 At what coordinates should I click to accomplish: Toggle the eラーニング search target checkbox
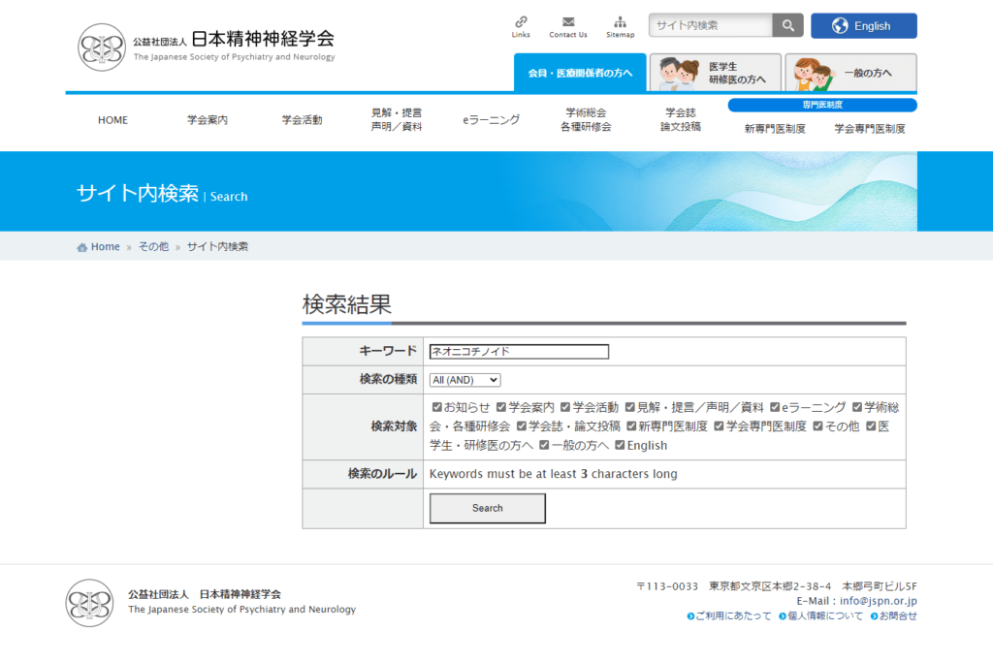tap(775, 407)
